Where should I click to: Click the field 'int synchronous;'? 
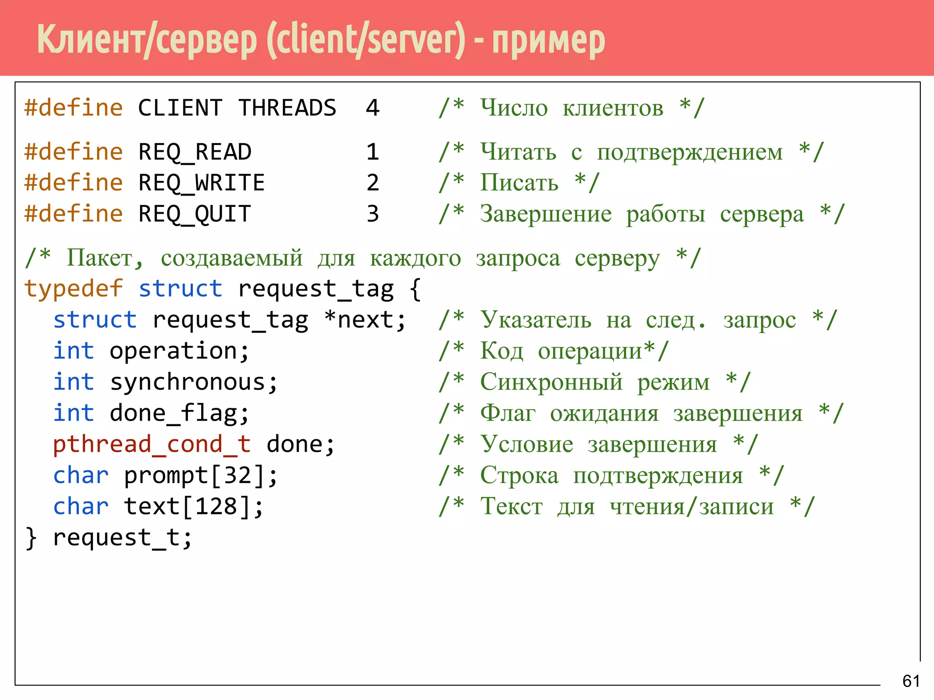click(x=166, y=382)
